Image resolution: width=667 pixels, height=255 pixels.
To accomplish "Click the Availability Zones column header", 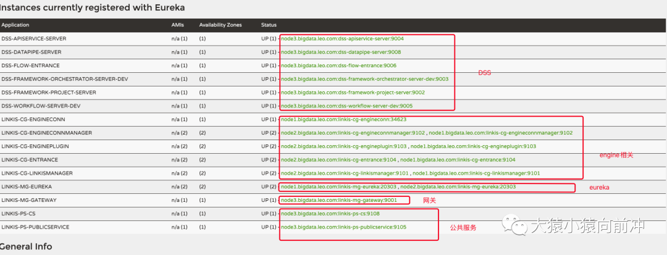I will pyautogui.click(x=220, y=25).
